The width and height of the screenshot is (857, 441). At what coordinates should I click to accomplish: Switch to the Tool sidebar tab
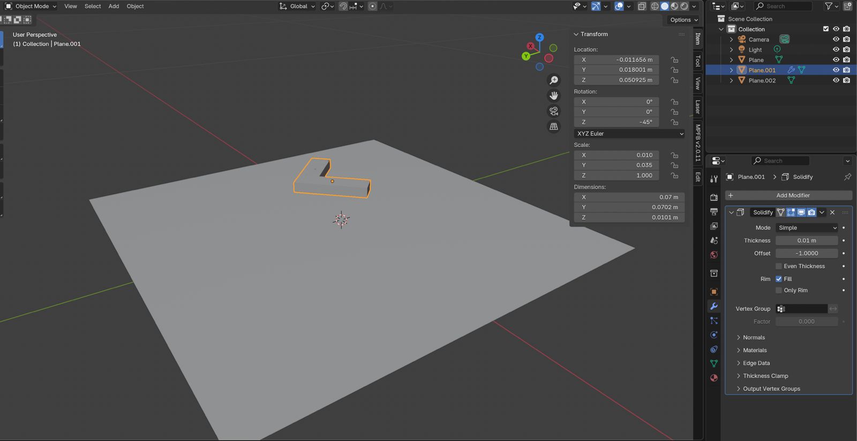tap(698, 61)
